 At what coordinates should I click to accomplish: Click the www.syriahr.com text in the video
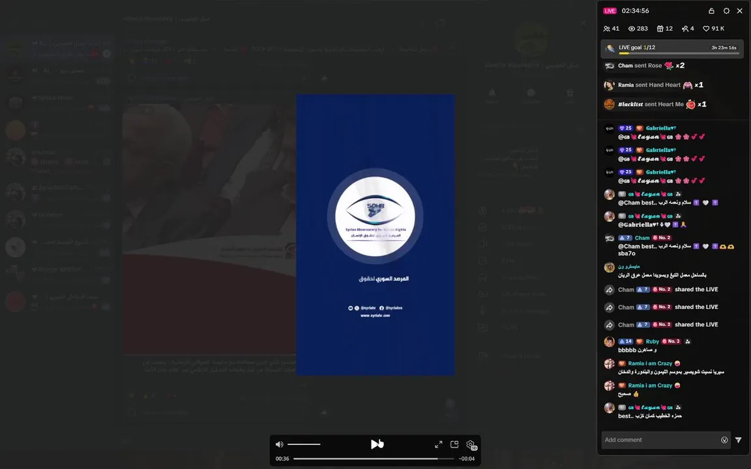coord(375,315)
